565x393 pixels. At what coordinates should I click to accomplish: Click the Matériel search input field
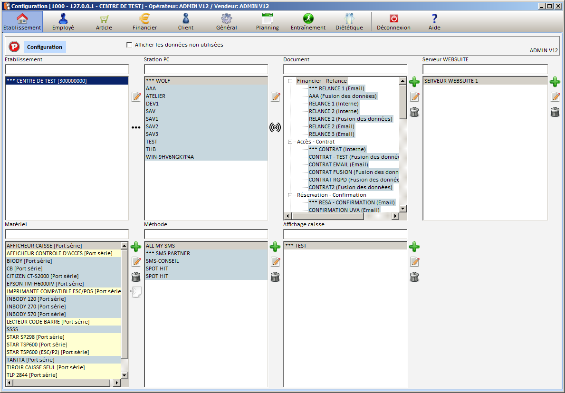pos(67,234)
